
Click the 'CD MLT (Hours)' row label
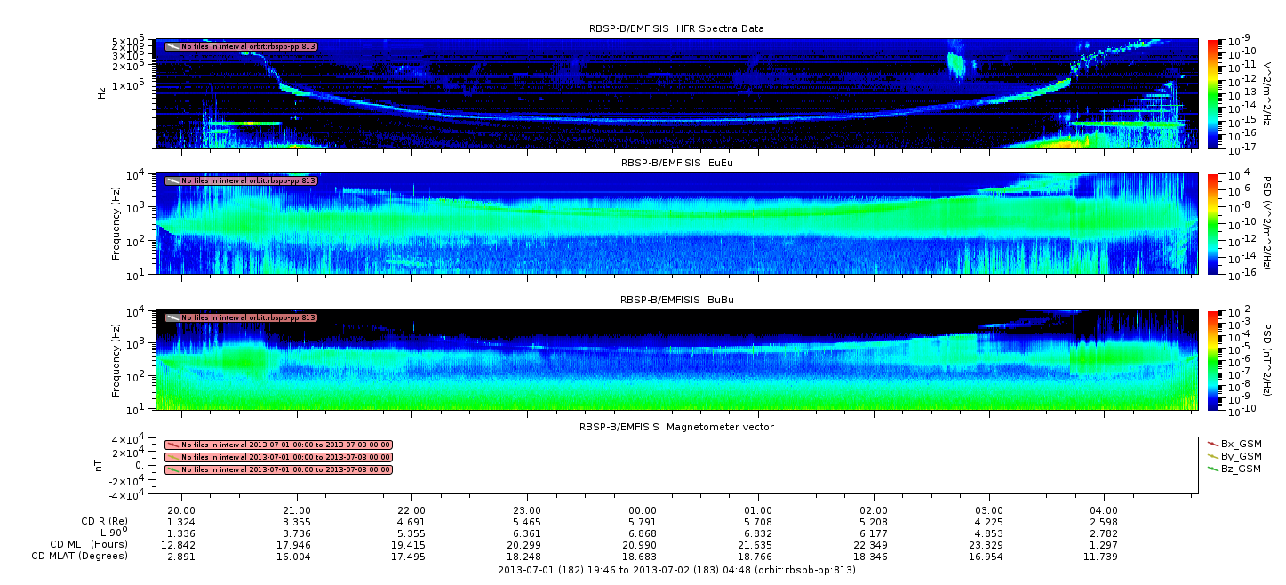point(89,544)
